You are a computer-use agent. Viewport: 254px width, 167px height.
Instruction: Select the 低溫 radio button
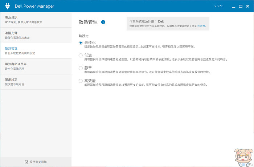pyautogui.click(x=81, y=56)
